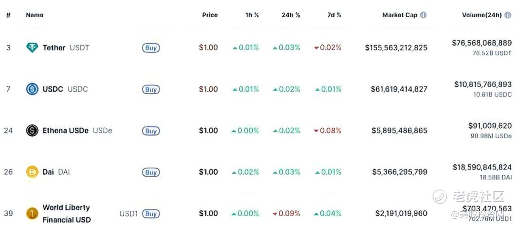Open the Volume(24h) info icon
Viewport: 514px width, 226px height.
pos(508,15)
